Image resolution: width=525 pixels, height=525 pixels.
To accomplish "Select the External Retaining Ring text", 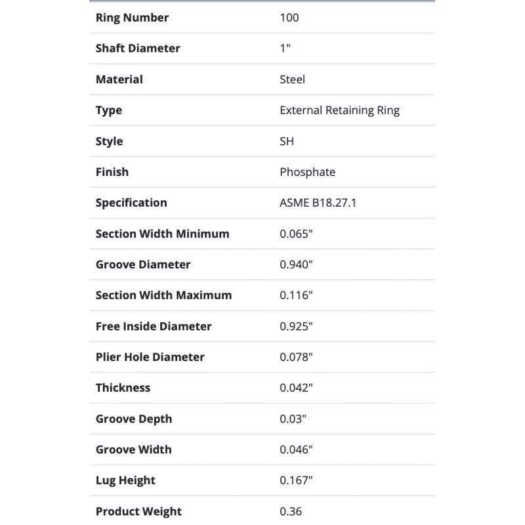I will tap(339, 110).
